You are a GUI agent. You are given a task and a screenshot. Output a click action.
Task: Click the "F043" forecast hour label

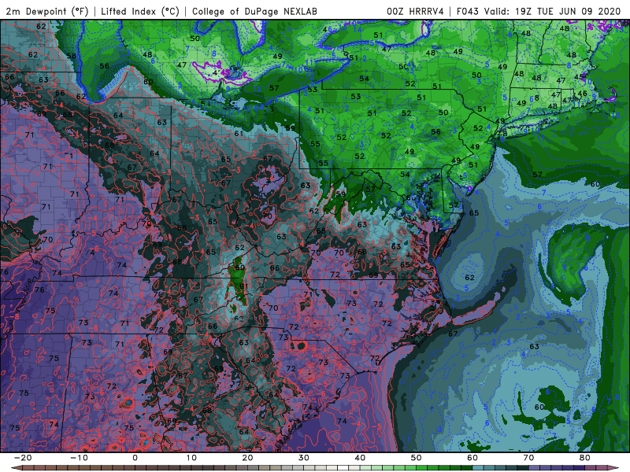468,12
